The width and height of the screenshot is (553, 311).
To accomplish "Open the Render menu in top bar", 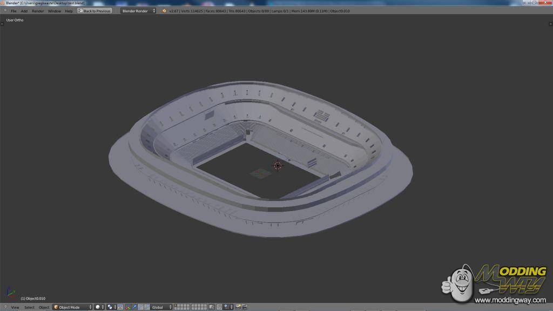I will pos(38,11).
